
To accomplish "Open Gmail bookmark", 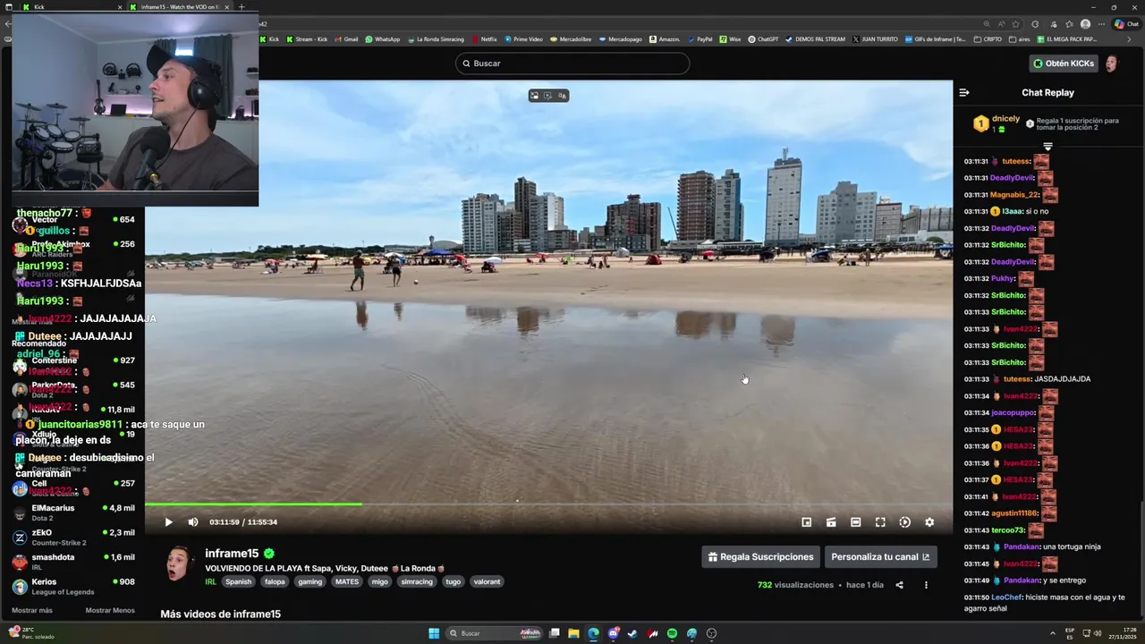I will click(345, 39).
